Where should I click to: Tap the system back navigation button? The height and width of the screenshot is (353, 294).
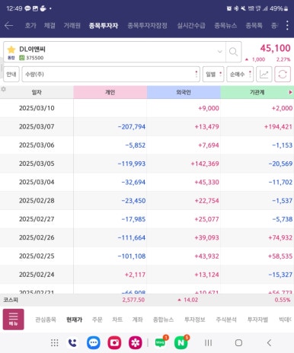click(270, 343)
